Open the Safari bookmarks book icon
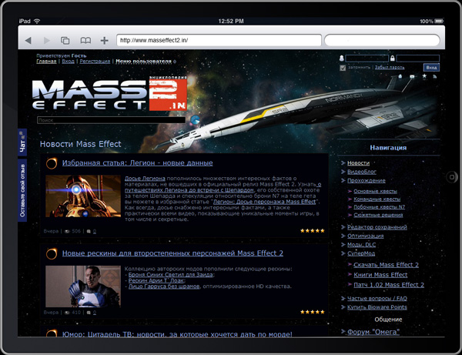This screenshot has width=462, height=355. pos(85,40)
